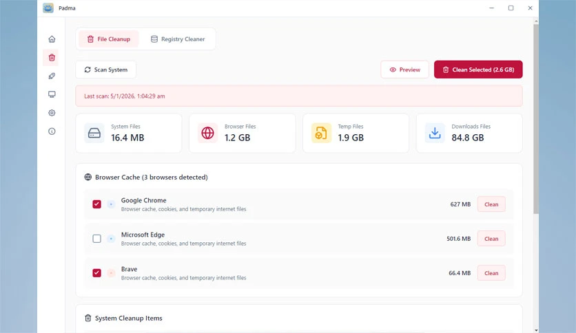Click the Brave row title

pos(129,269)
